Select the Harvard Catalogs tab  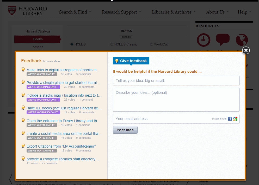tap(38, 31)
